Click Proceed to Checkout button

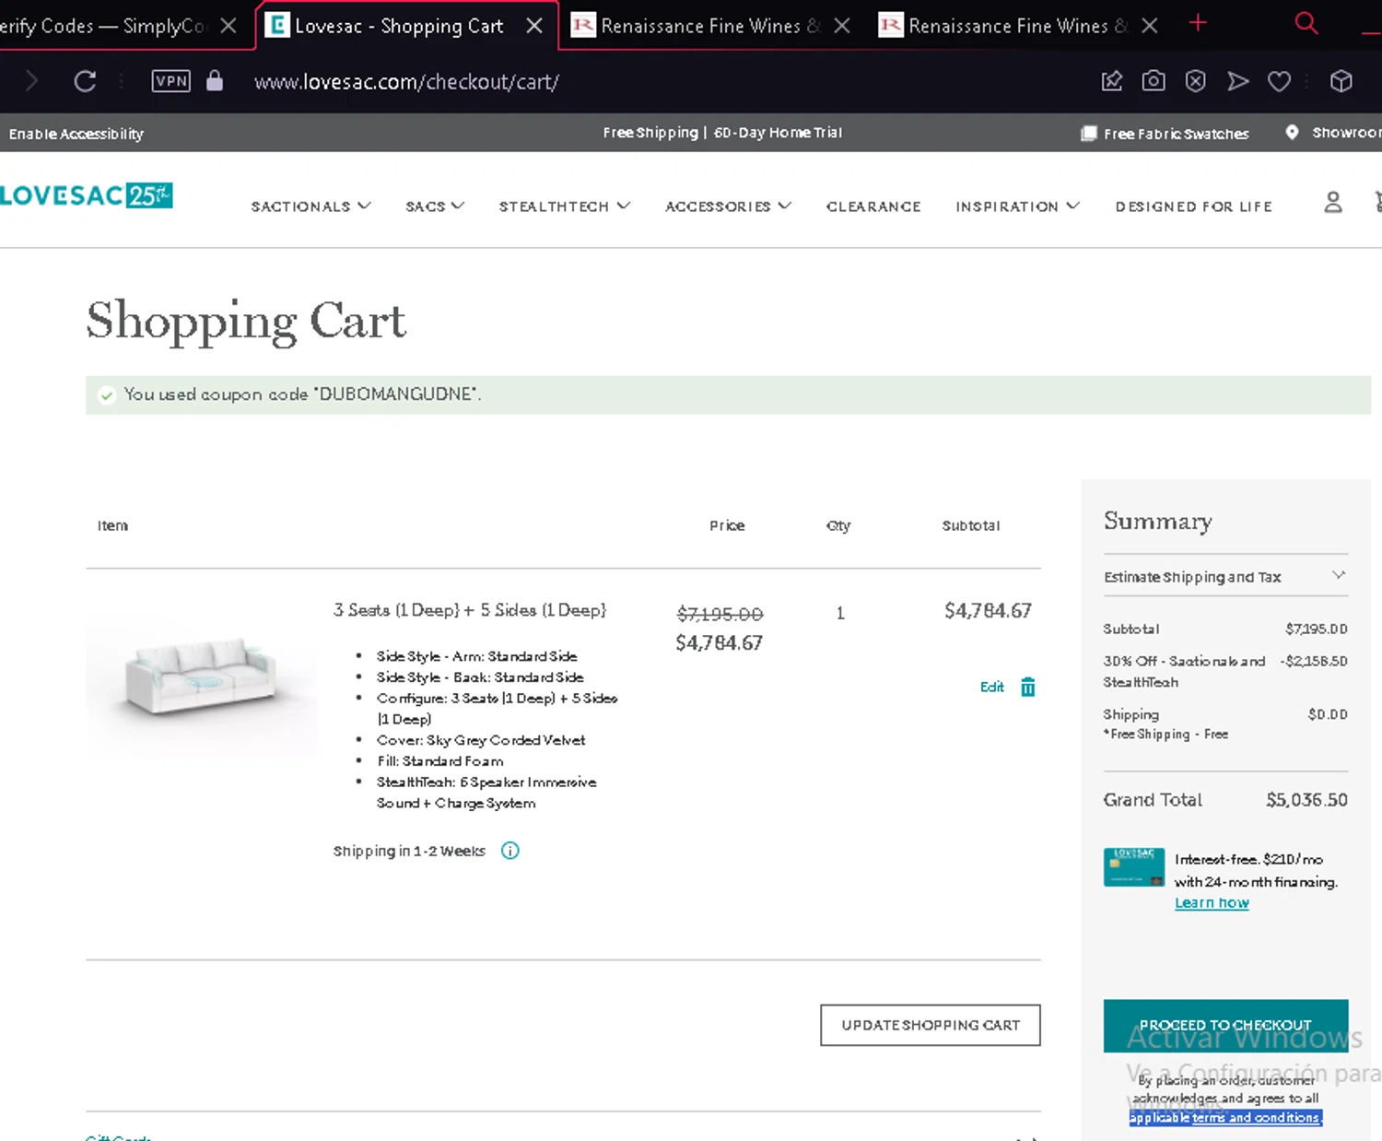coord(1225,1025)
